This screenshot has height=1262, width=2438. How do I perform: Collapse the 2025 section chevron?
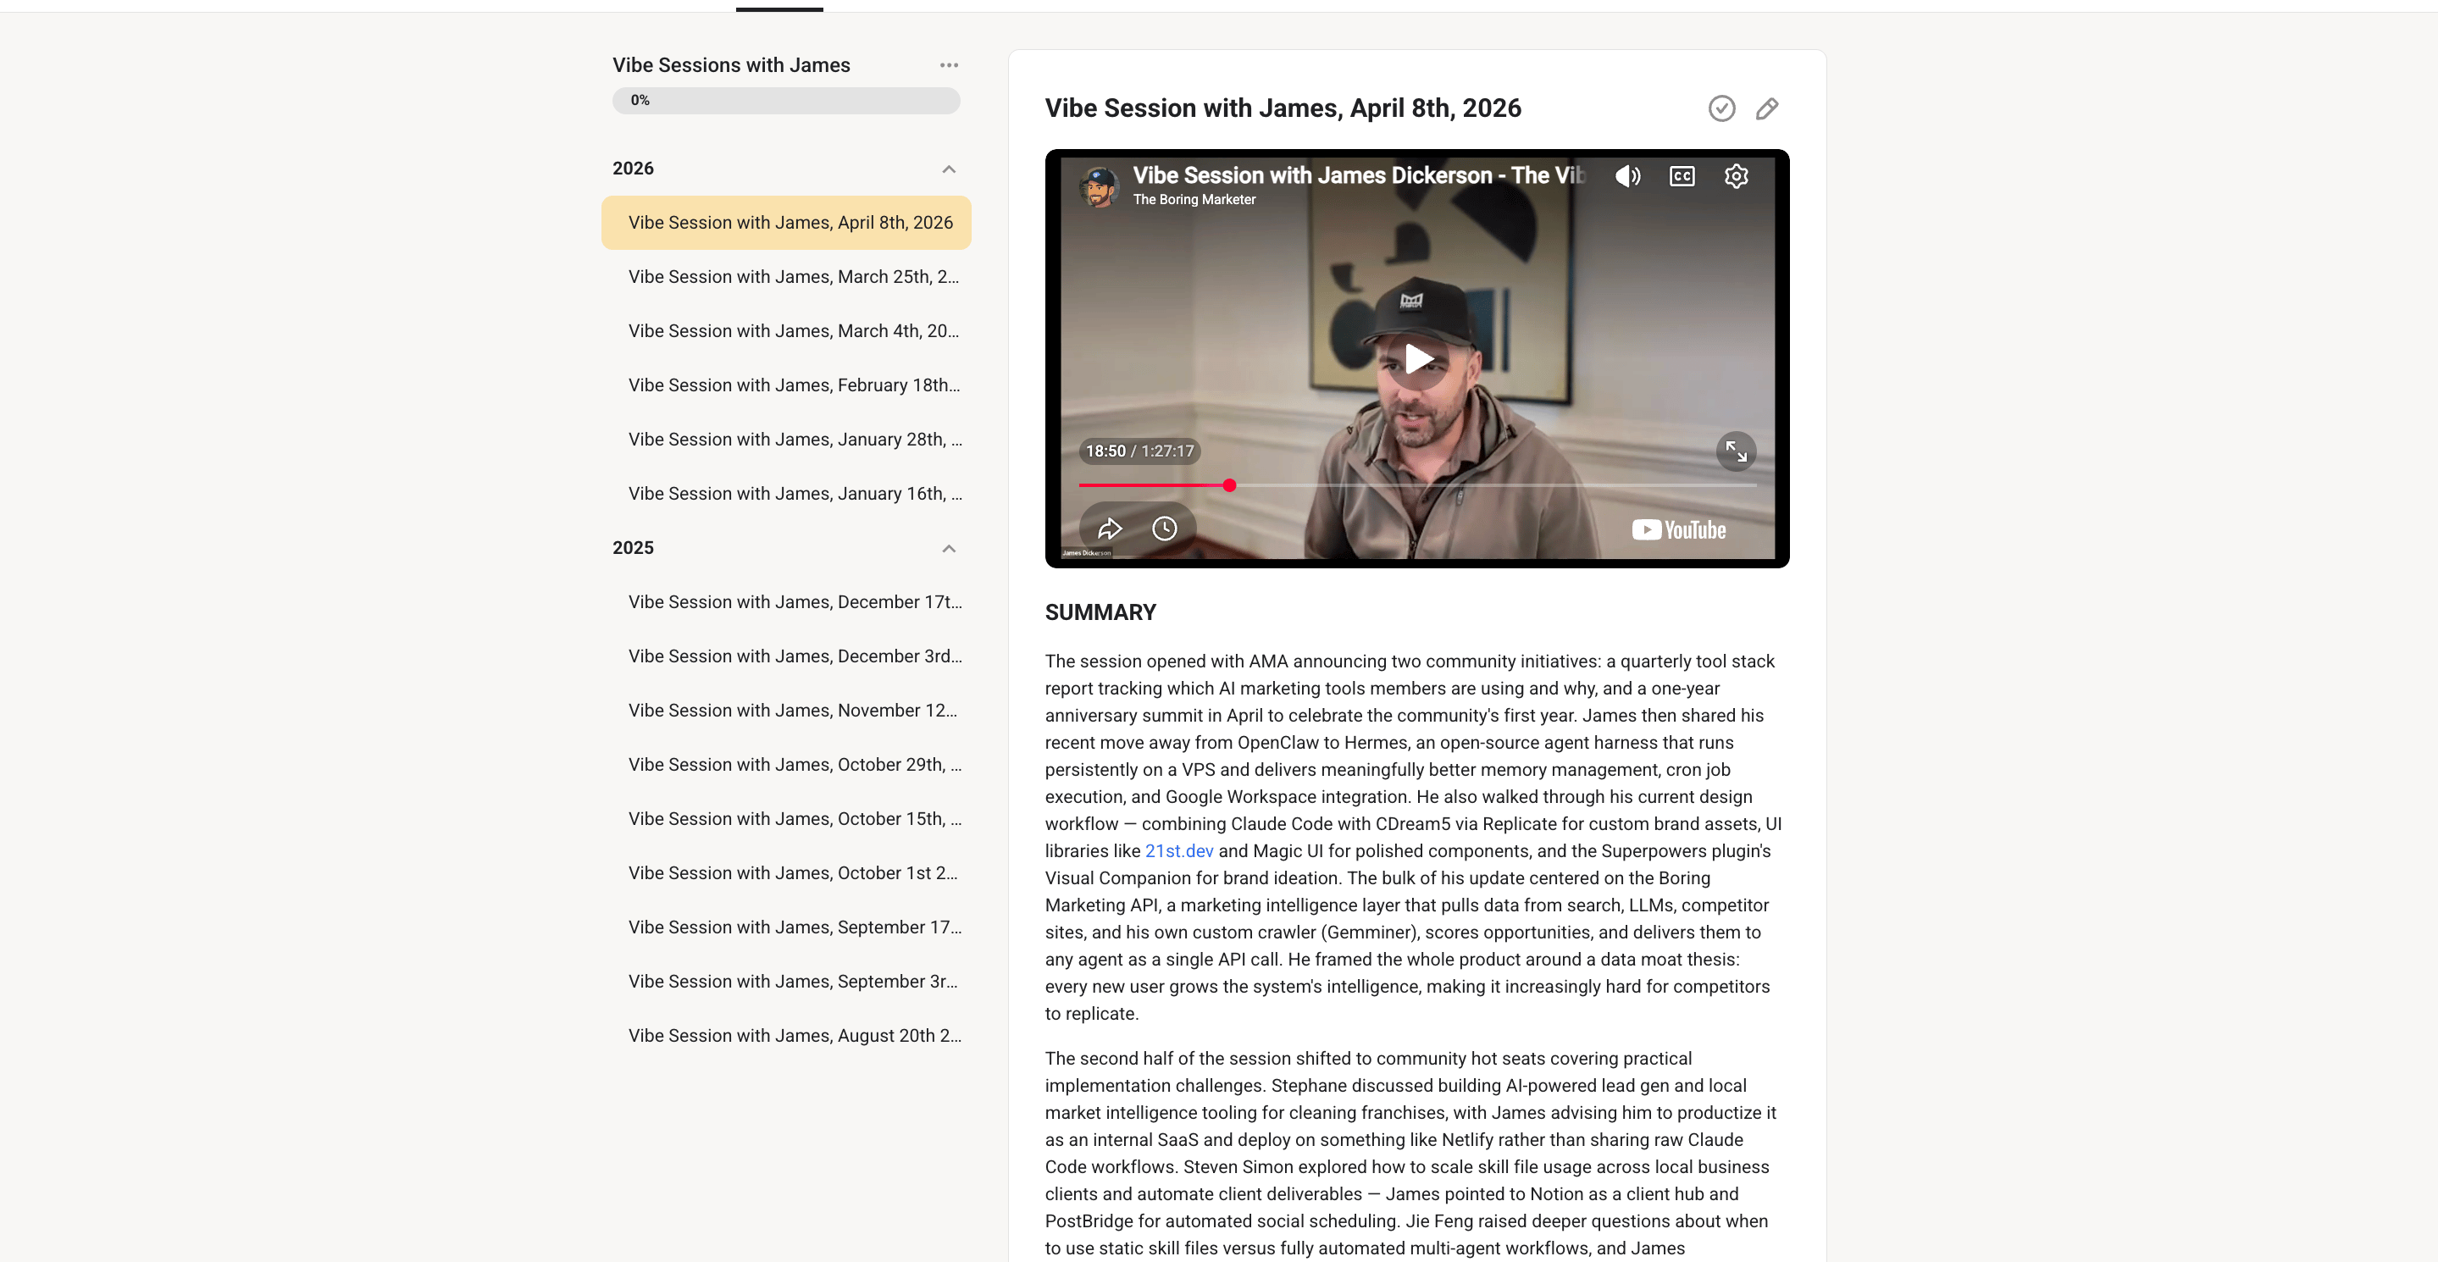[x=948, y=549]
